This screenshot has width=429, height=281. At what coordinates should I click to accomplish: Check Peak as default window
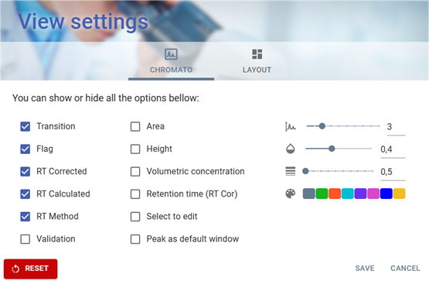tap(135, 239)
